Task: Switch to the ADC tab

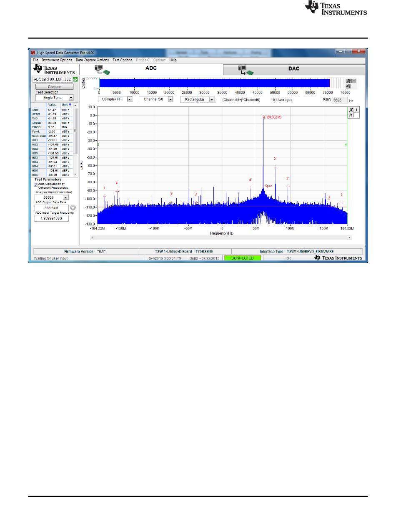Action: 151,69
